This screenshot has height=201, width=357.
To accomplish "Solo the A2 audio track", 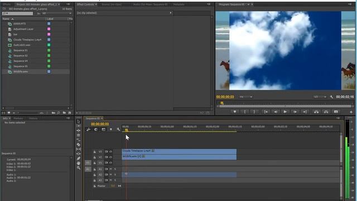I will point(115,175).
